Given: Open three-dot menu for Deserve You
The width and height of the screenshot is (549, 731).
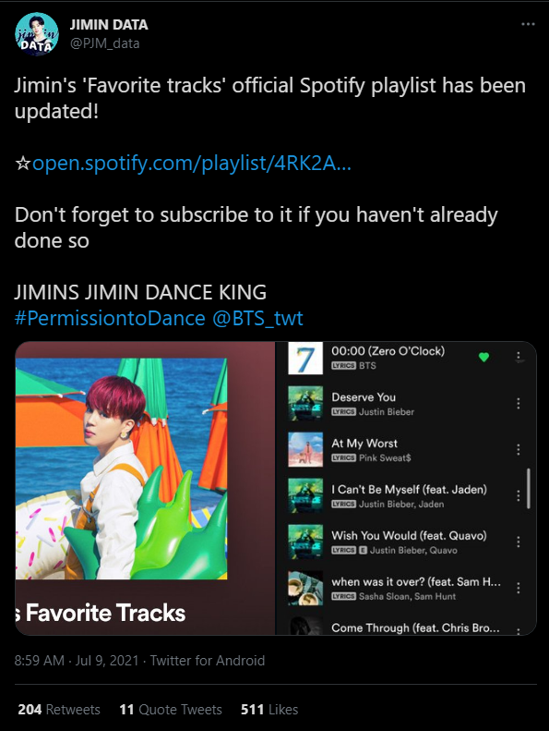Looking at the screenshot, I should click(x=519, y=403).
